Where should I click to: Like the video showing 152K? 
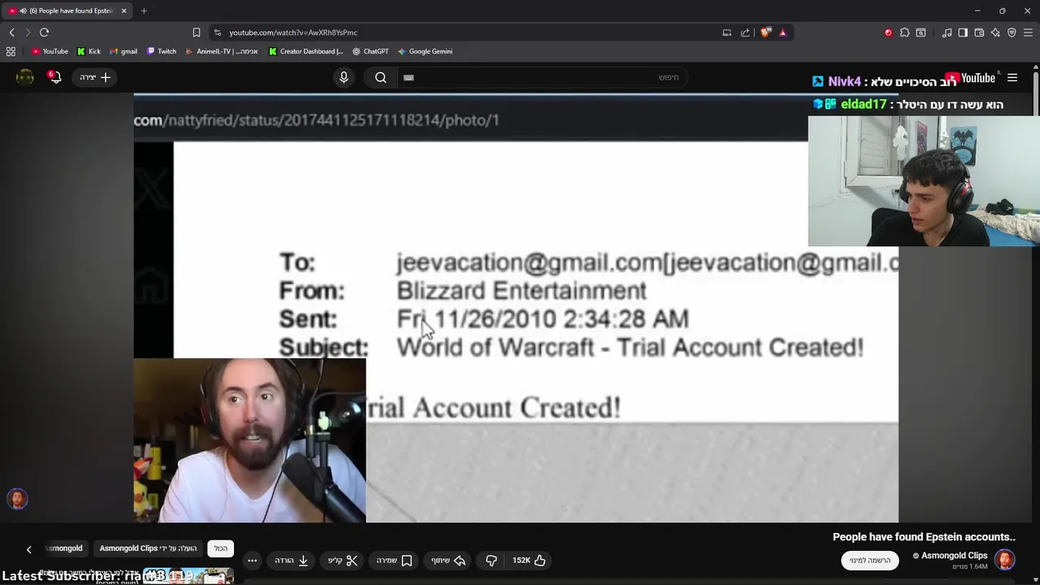(x=529, y=561)
